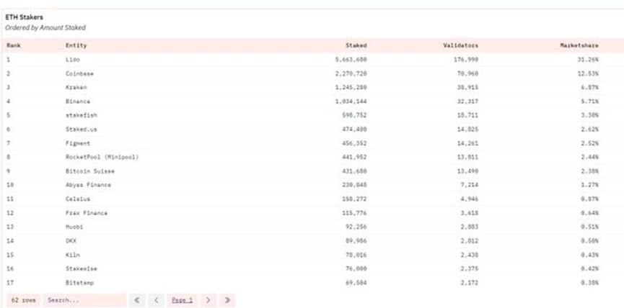
Task: Select the RocketPool (Minipool) entity cell
Action: [102, 157]
